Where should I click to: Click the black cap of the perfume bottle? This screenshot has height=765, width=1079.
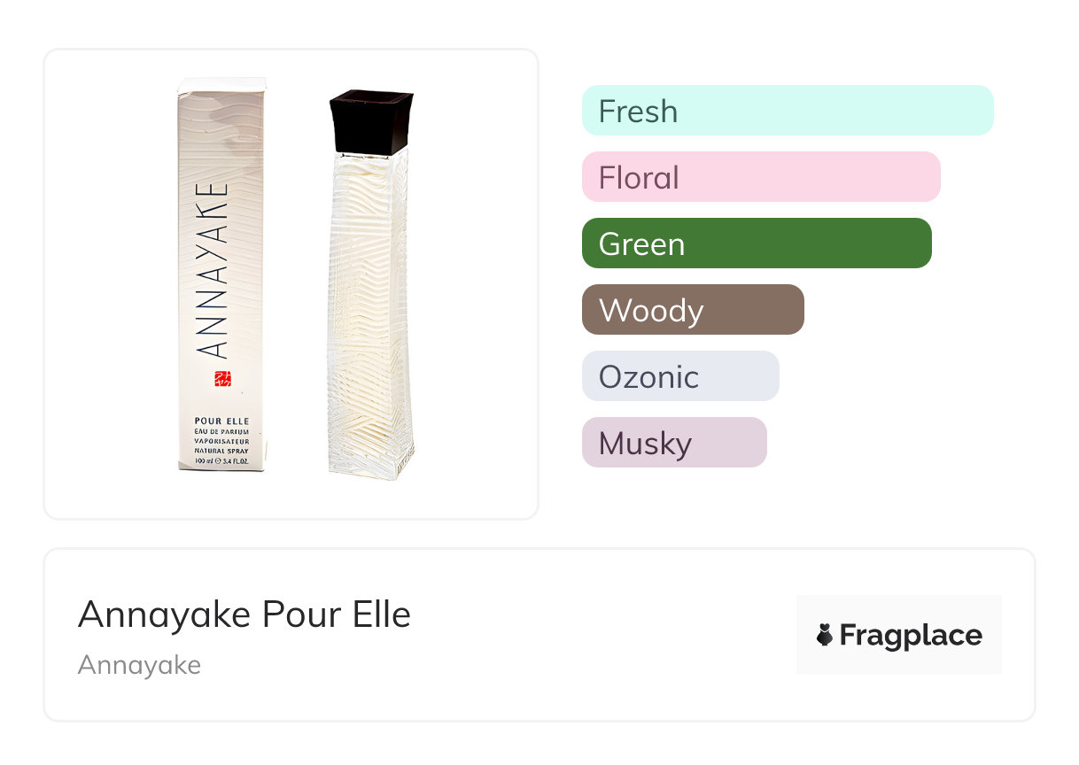(371, 121)
